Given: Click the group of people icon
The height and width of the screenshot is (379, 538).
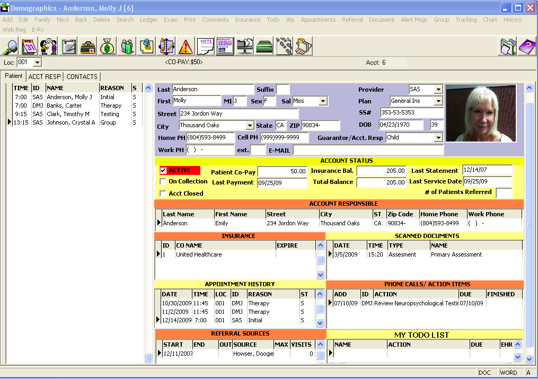Looking at the screenshot, I should tap(127, 47).
